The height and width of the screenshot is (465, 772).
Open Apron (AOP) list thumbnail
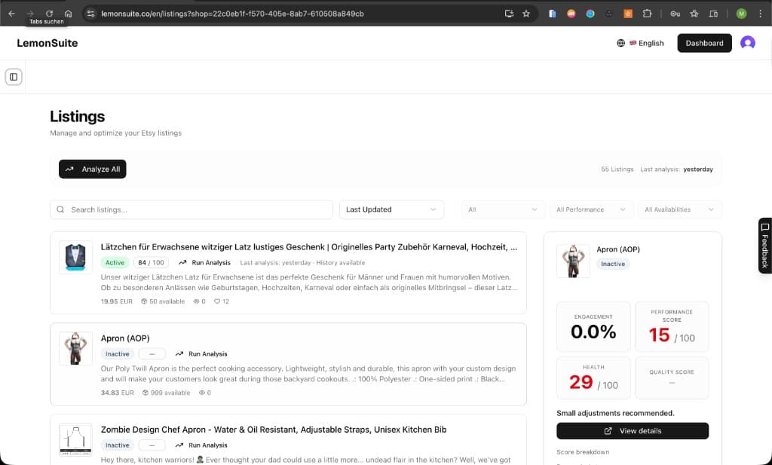point(75,348)
